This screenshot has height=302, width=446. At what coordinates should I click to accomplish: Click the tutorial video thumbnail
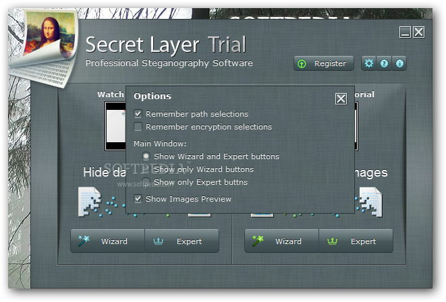[x=115, y=126]
